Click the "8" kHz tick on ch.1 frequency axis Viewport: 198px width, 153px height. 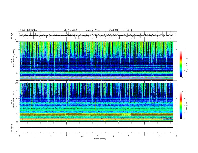point(17,49)
